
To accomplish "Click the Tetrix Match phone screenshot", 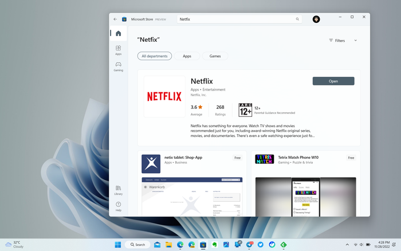I will coord(305,197).
